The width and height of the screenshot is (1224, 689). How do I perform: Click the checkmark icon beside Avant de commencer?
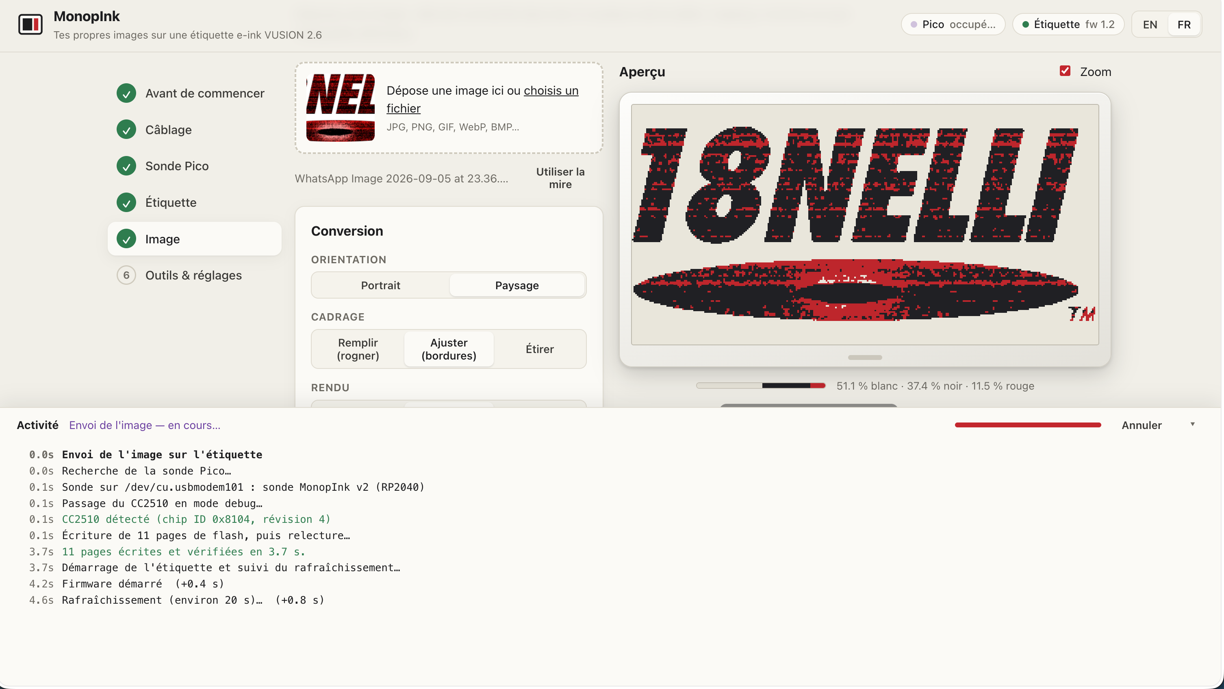[126, 93]
